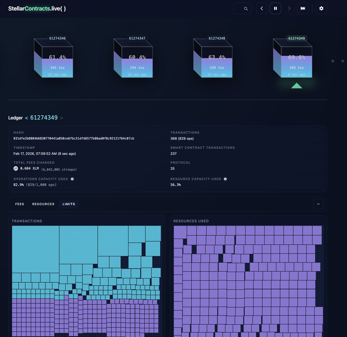Click the 61.4% fill label on ledger cube
This screenshot has height=337, width=347.
[58, 57]
